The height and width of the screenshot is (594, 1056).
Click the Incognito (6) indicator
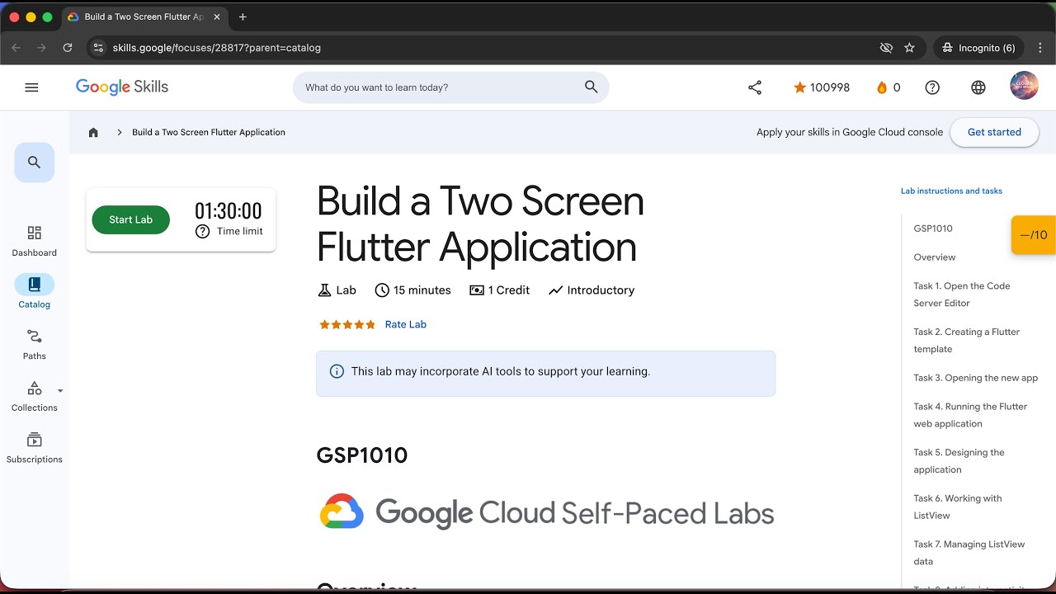coord(979,48)
